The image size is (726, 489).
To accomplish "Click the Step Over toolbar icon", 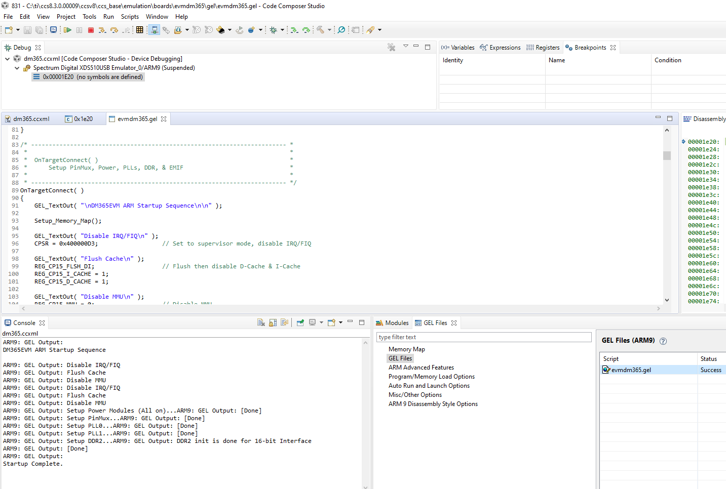I will (114, 30).
